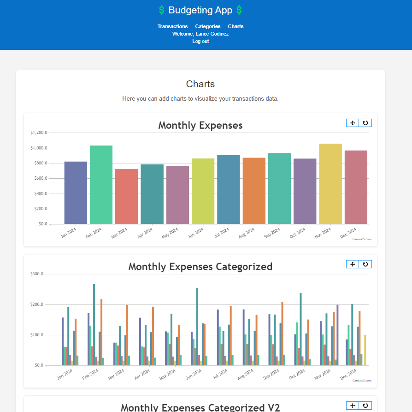The height and width of the screenshot is (412, 412).
Task: Click CanvasJS.com credit under Categorized chart
Action: [362, 381]
